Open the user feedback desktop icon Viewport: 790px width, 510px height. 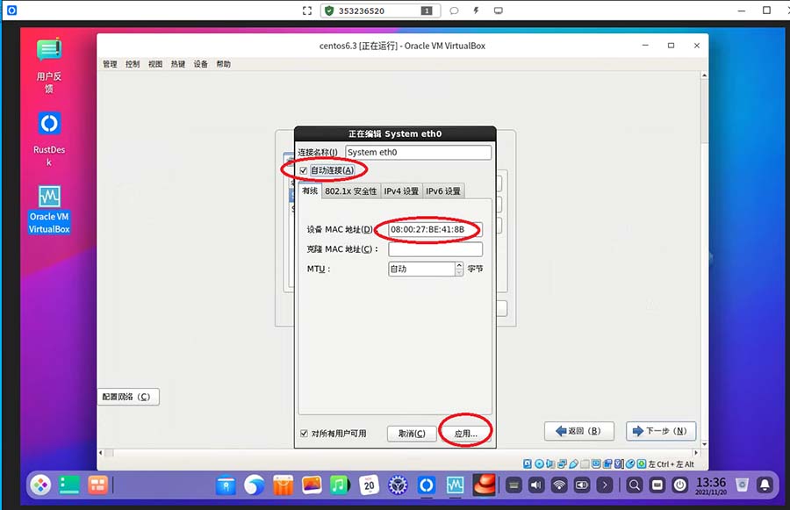49,66
